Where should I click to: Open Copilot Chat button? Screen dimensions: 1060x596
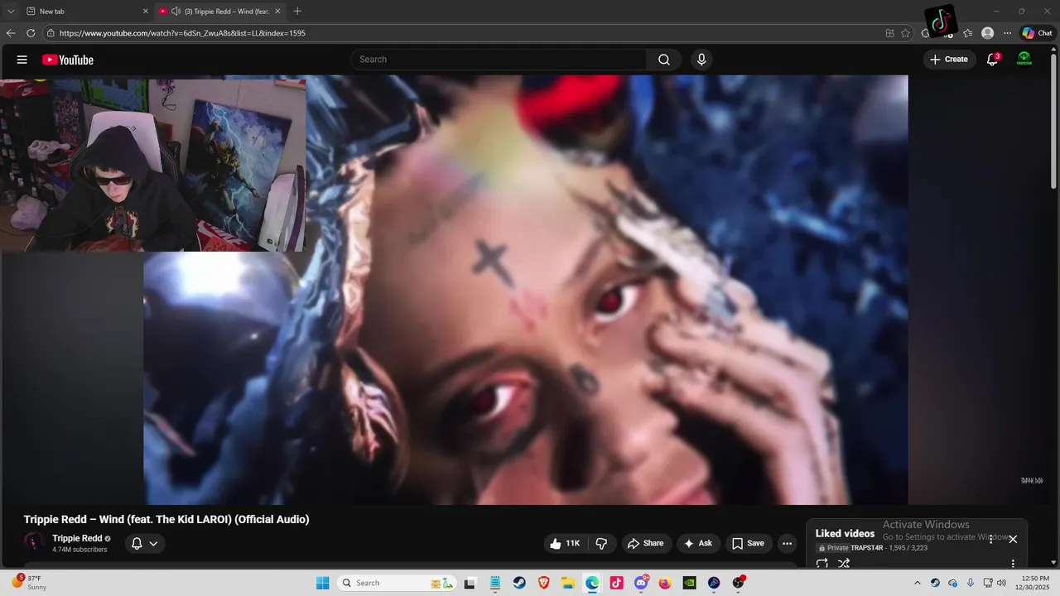tap(1038, 33)
